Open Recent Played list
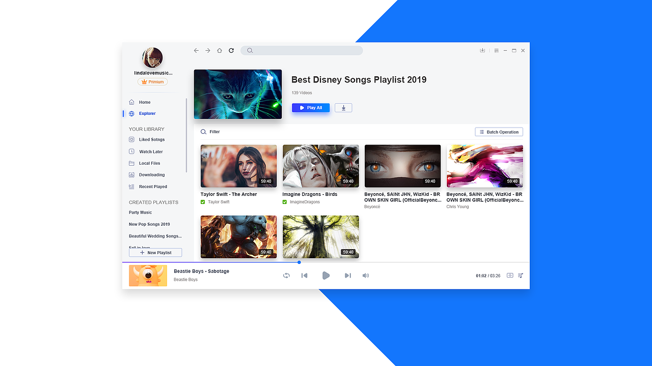The width and height of the screenshot is (652, 366). (148, 187)
